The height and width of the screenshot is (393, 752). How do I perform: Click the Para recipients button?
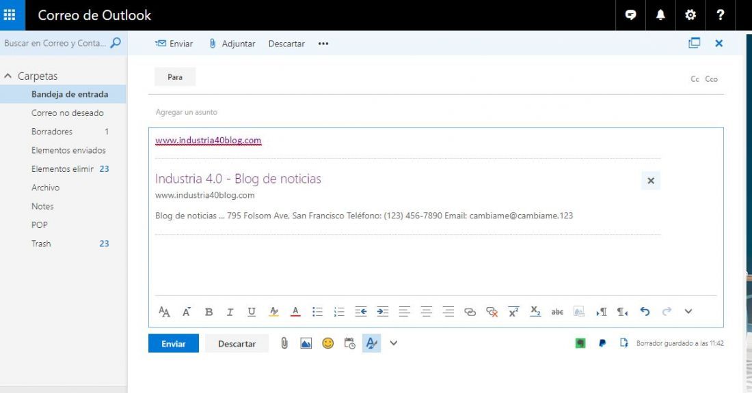[x=175, y=77]
